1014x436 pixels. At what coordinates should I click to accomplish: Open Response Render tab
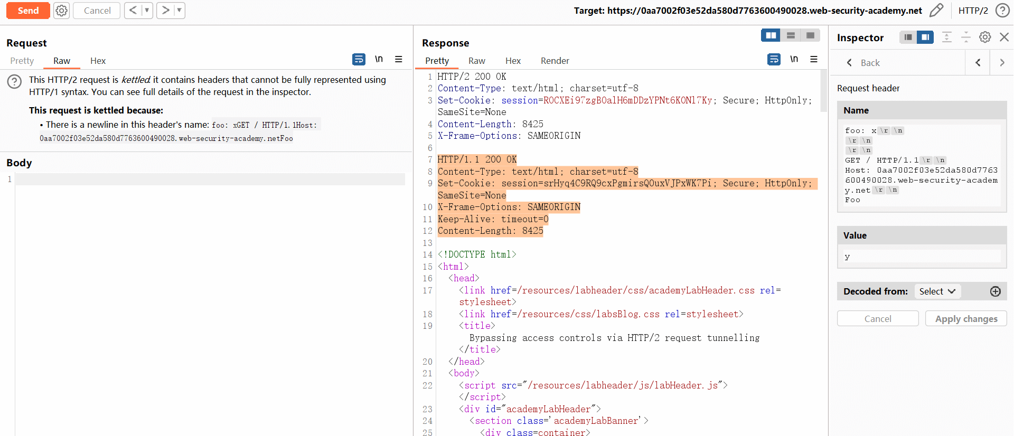pyautogui.click(x=555, y=61)
